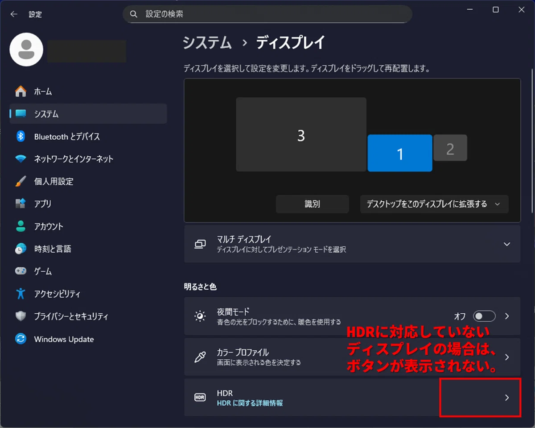Screen dimensions: 535x428
Task: Open HDR settings via its chevron
Action: [506, 398]
